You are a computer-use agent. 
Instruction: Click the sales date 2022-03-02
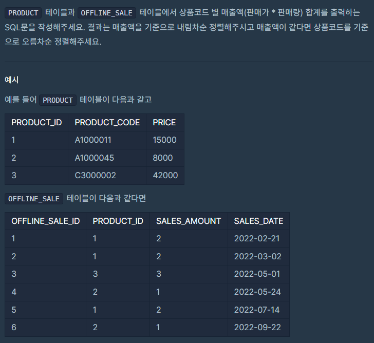coord(257,256)
